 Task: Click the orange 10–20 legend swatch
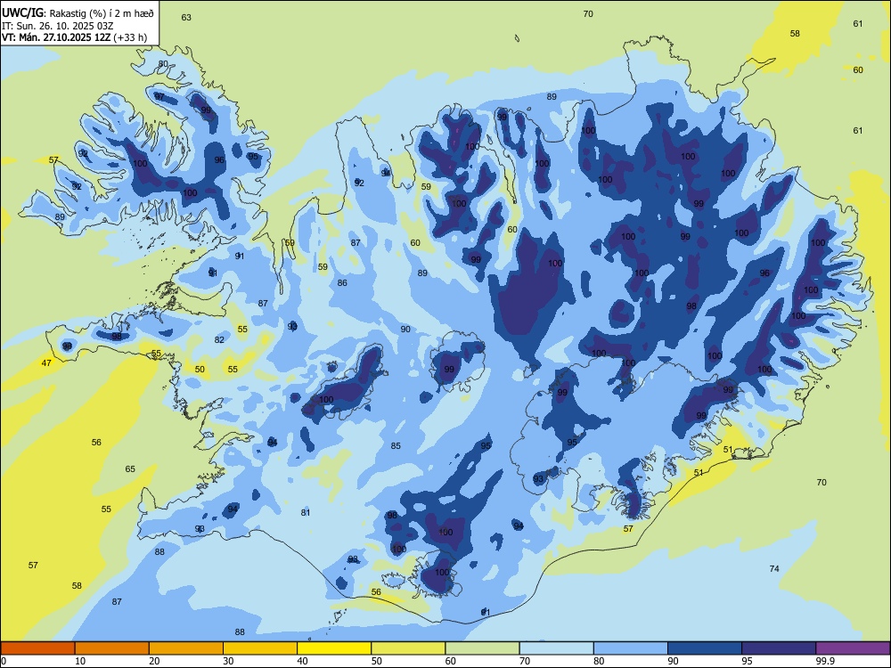112,648
